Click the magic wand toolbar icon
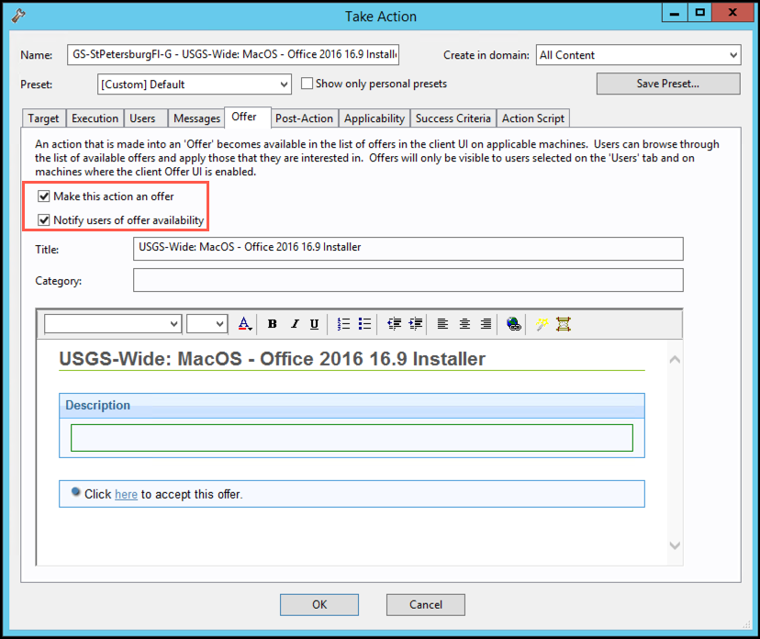This screenshot has height=639, width=760. tap(542, 324)
